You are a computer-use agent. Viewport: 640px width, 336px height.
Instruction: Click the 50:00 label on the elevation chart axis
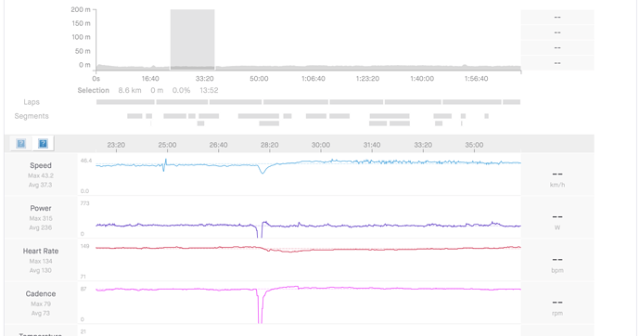259,78
